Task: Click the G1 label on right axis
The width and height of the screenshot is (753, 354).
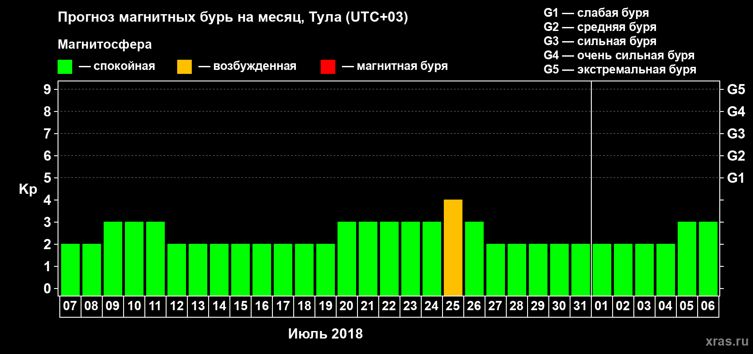Action: point(736,178)
